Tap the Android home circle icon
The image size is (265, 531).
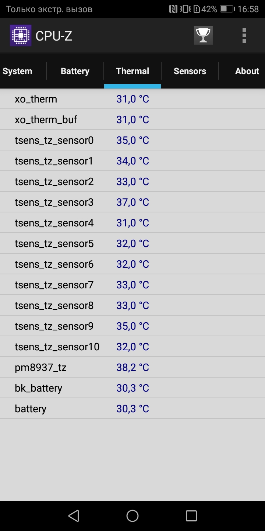(132, 516)
